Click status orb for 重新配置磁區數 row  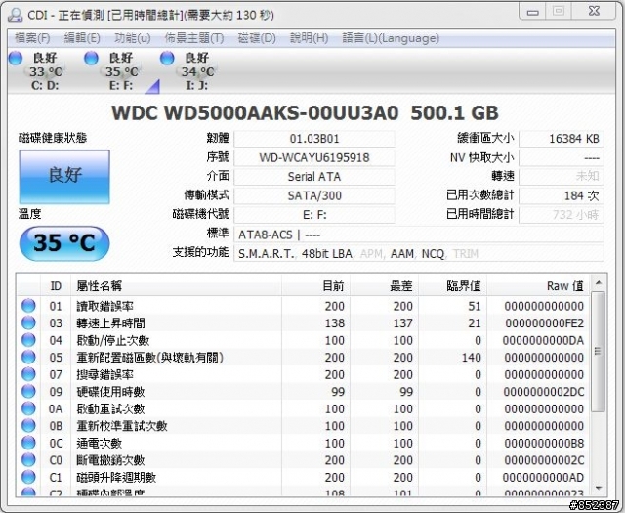point(28,357)
